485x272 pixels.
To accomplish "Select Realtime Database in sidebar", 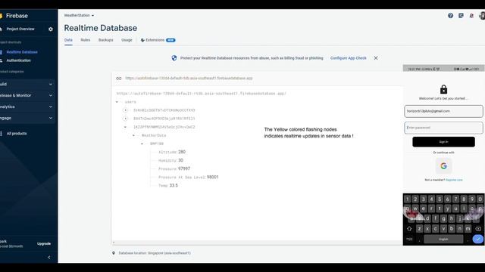I will click(x=22, y=52).
